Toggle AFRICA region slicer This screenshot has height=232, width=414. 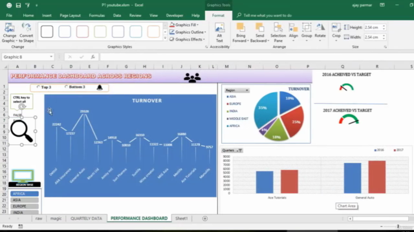point(25,193)
